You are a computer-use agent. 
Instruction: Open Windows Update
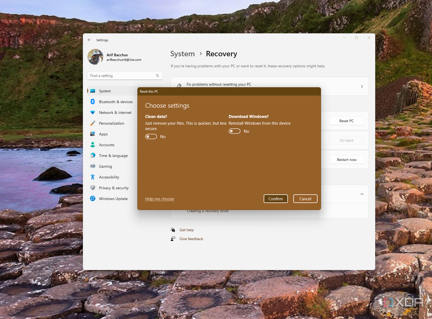coord(113,199)
